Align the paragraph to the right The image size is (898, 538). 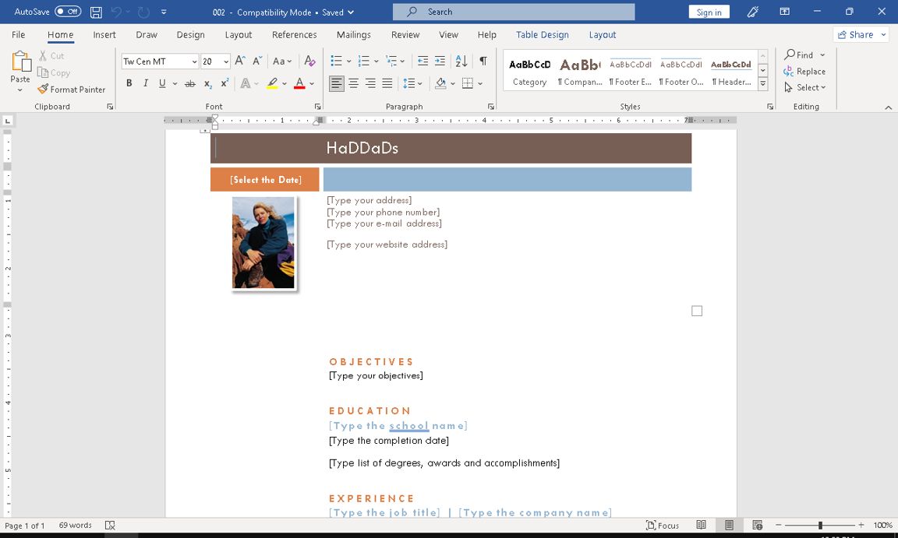click(x=370, y=83)
